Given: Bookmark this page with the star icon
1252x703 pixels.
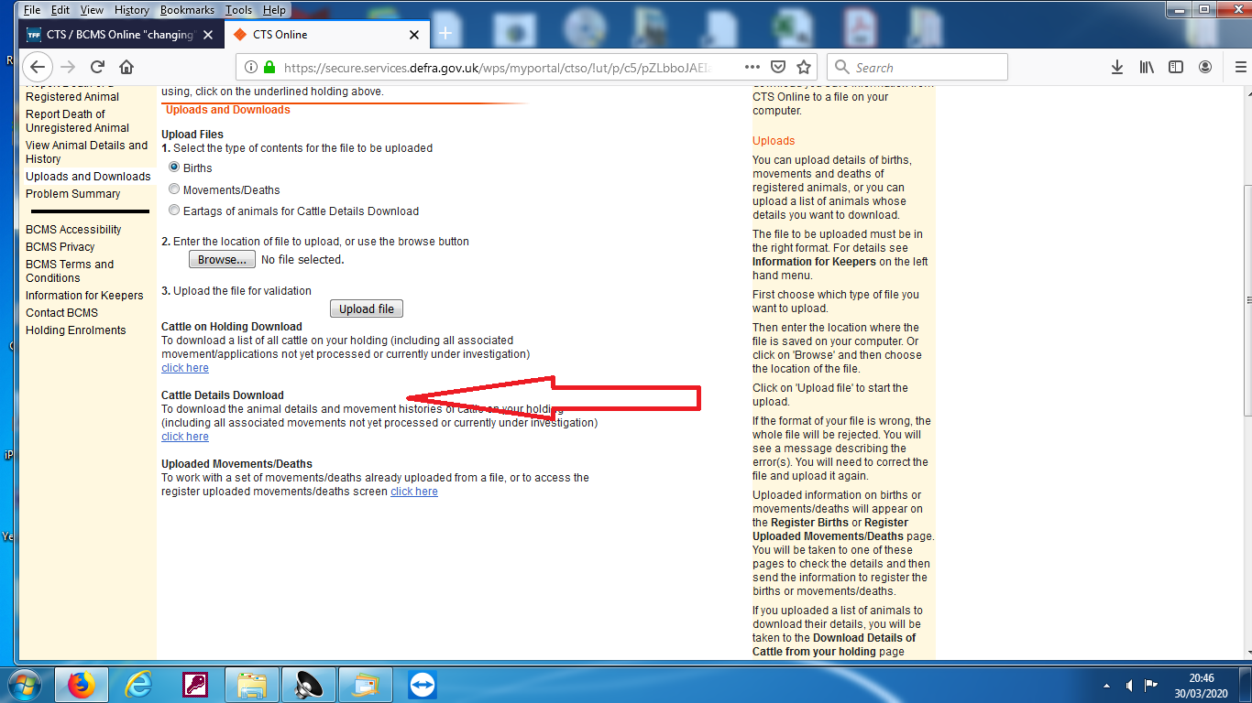Looking at the screenshot, I should (804, 67).
